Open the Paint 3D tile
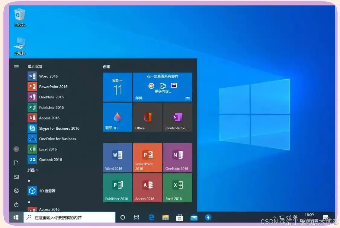 click(117, 117)
